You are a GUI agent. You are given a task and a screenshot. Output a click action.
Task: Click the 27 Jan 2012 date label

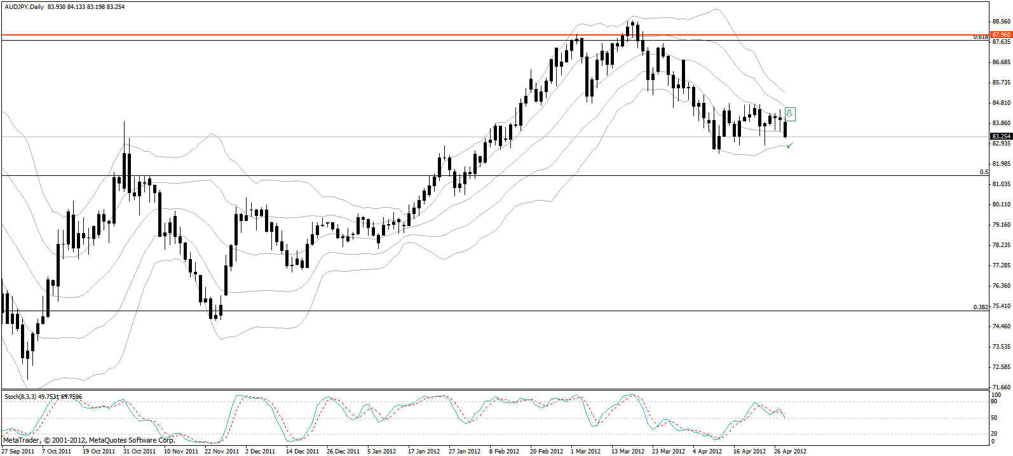[x=465, y=452]
